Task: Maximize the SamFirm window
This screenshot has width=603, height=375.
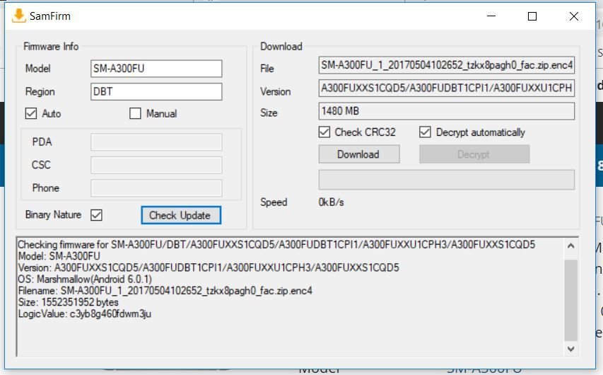Action: [532, 16]
